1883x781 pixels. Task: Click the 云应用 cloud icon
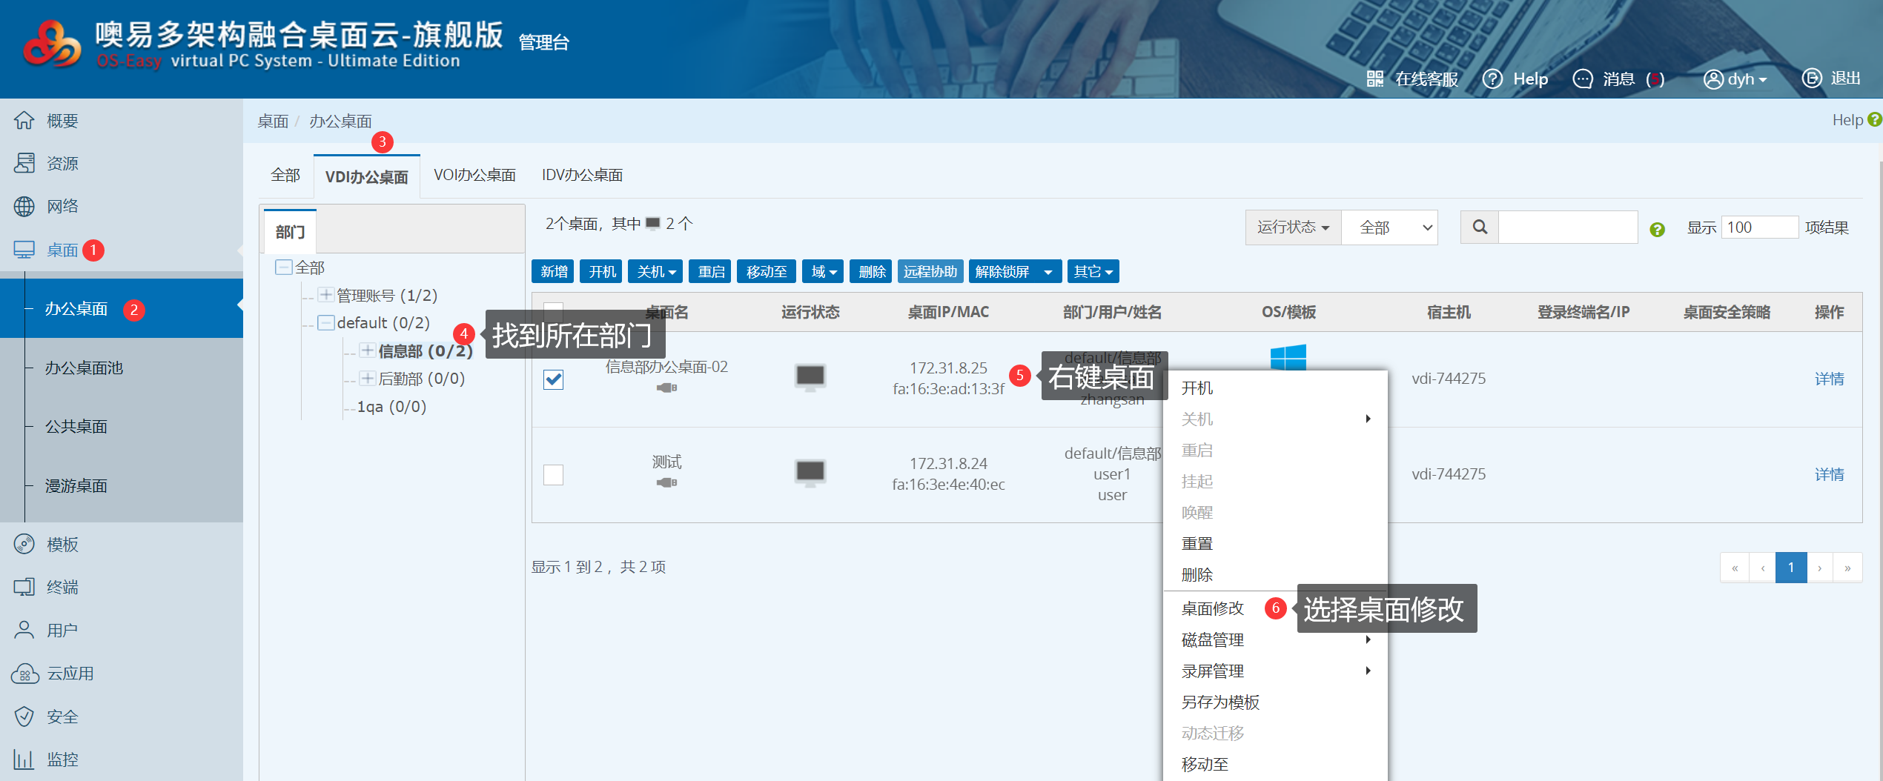click(24, 674)
